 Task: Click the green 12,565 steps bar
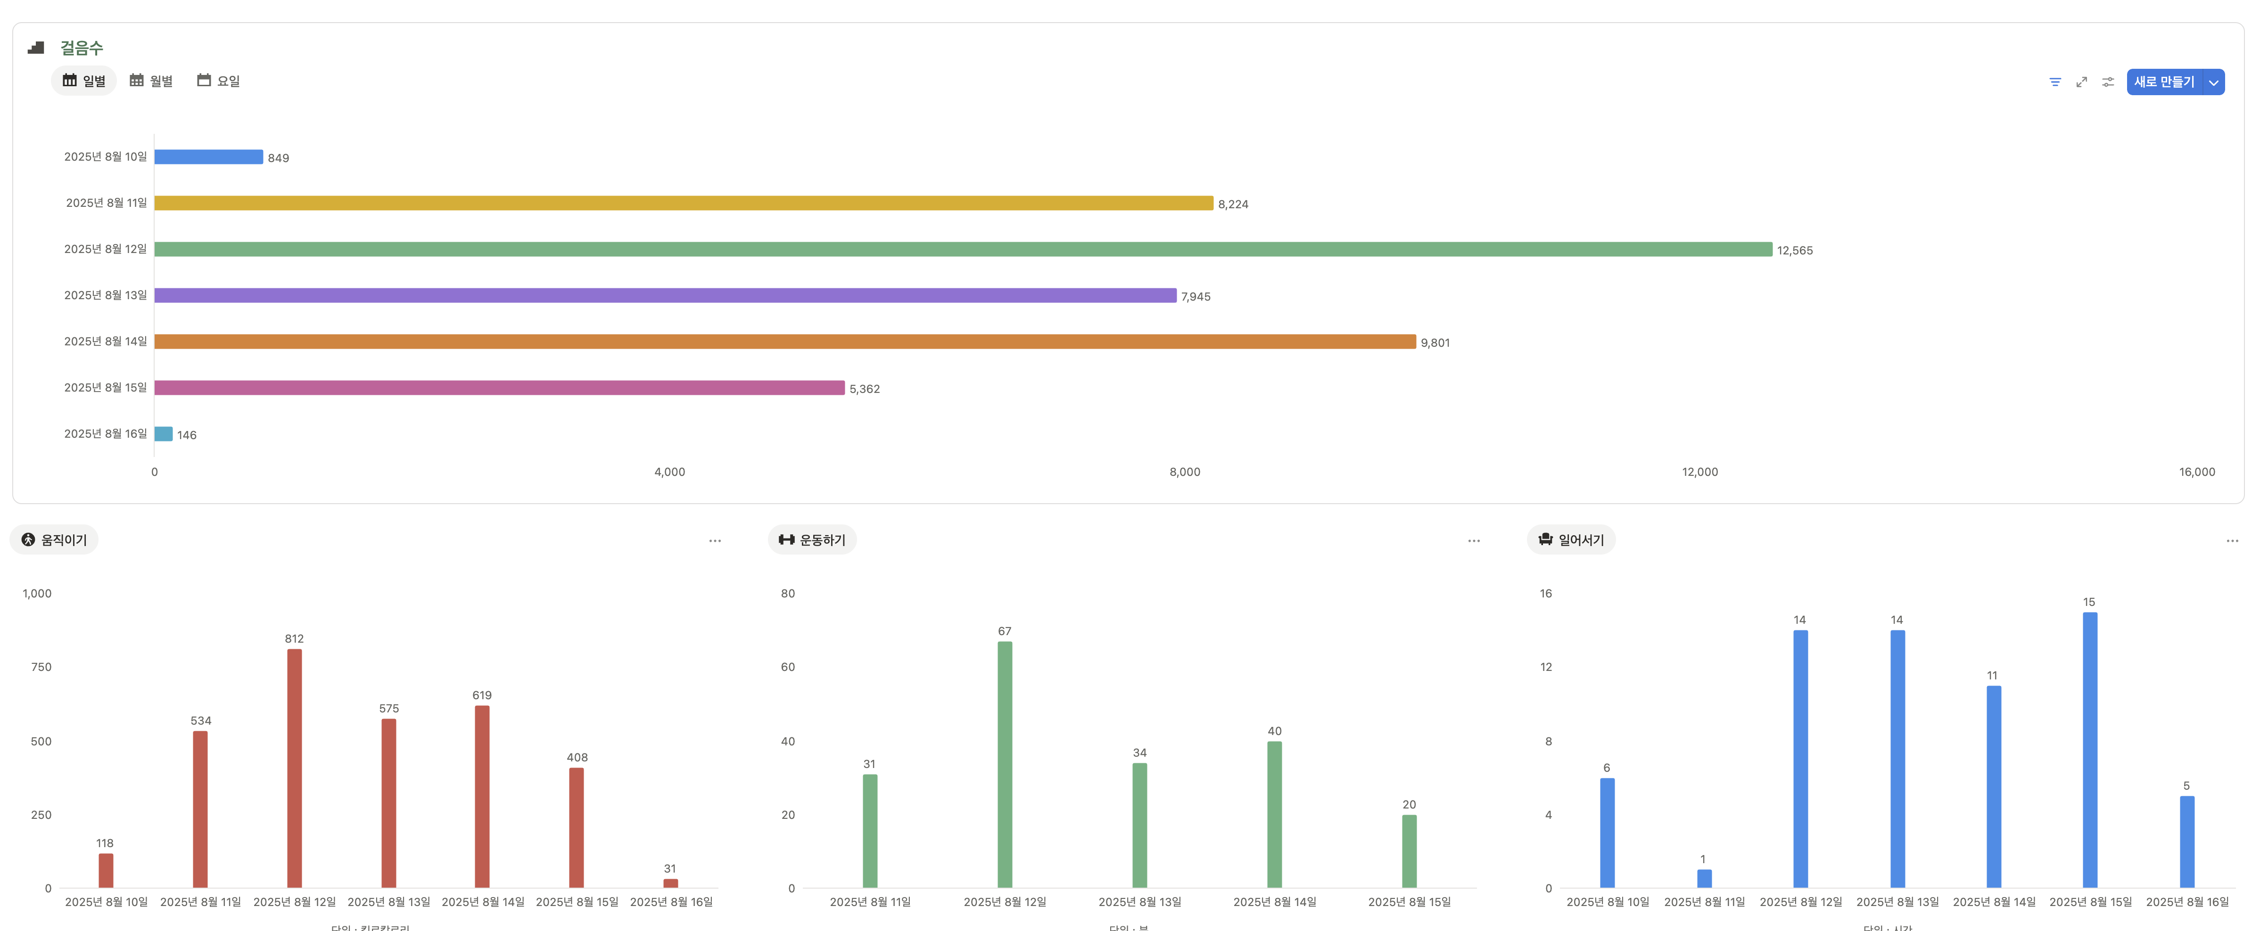(x=963, y=249)
